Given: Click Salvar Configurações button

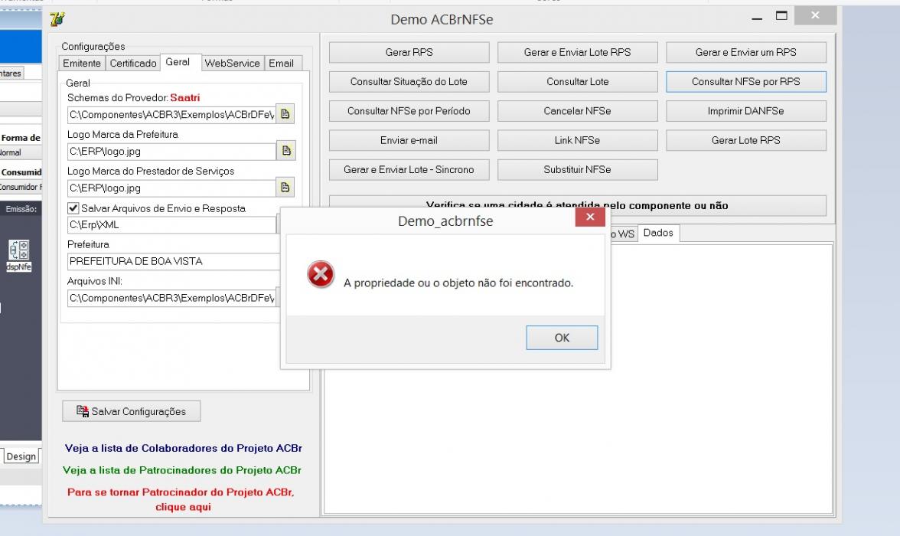Looking at the screenshot, I should pos(132,411).
